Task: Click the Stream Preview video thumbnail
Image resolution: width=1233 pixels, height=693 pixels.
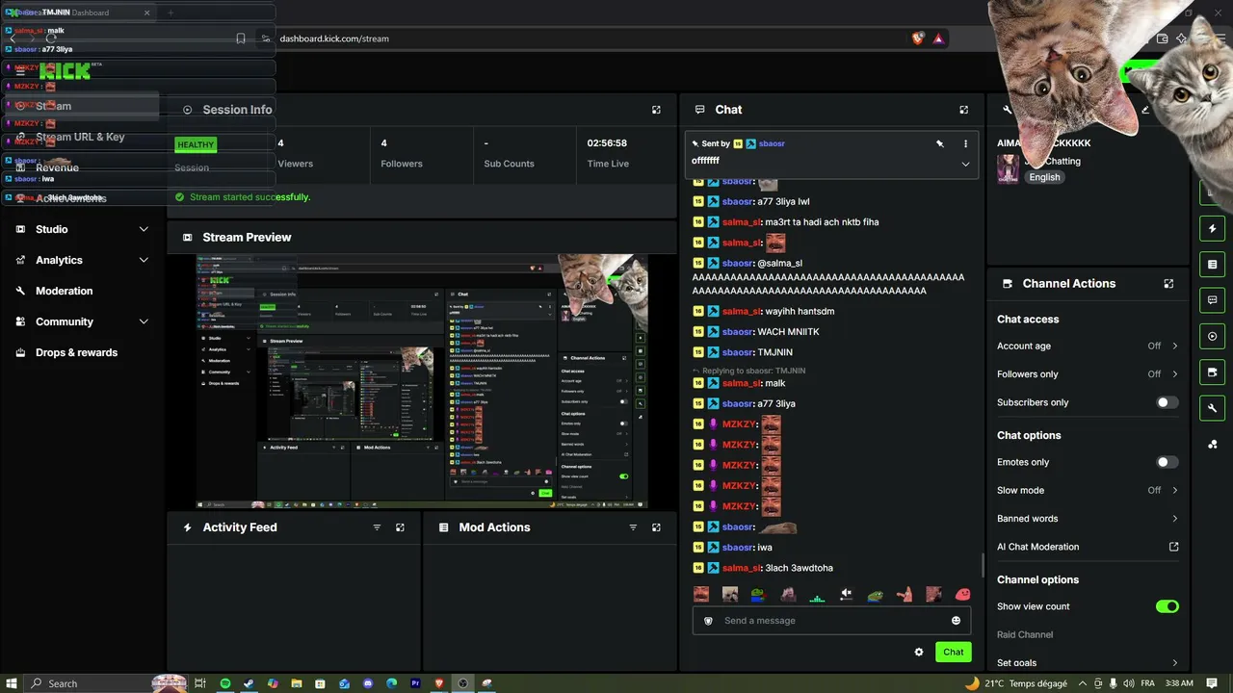Action: (422, 382)
